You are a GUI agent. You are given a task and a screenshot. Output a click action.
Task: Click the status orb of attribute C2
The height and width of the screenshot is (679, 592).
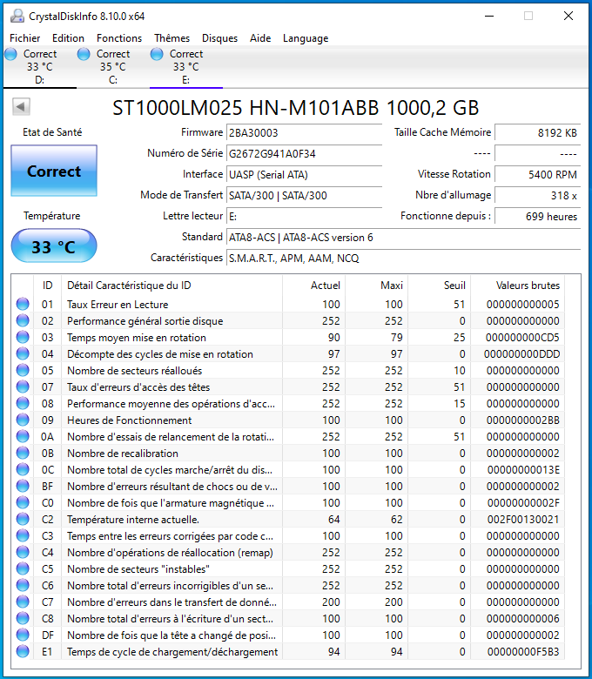pos(23,519)
